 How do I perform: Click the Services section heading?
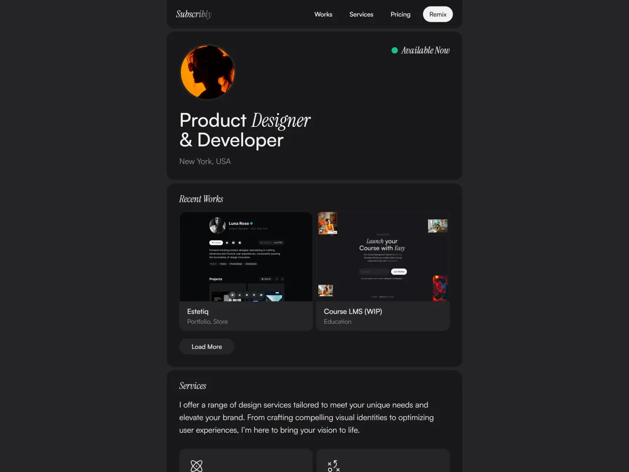pyautogui.click(x=193, y=385)
